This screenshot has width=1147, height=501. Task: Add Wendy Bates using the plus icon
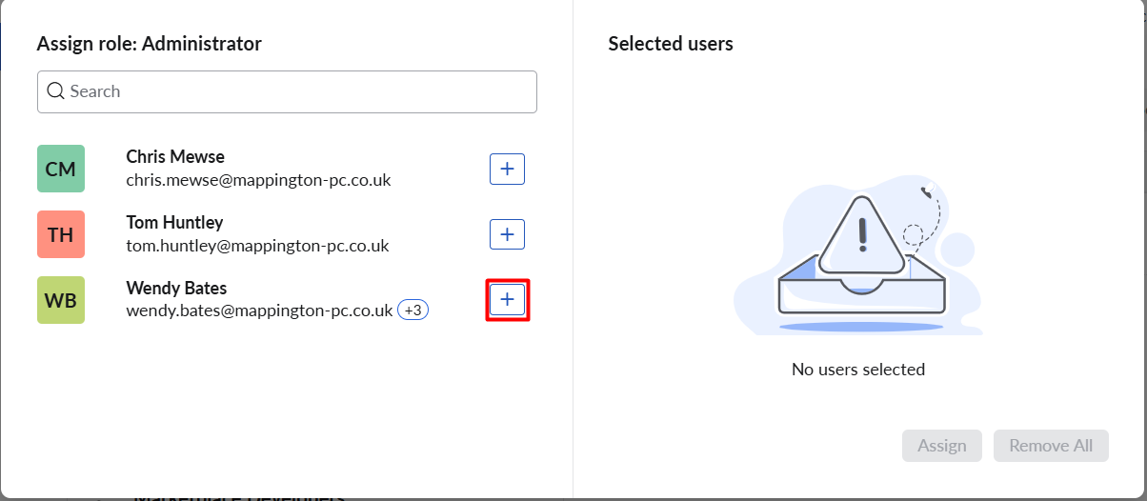pyautogui.click(x=507, y=300)
